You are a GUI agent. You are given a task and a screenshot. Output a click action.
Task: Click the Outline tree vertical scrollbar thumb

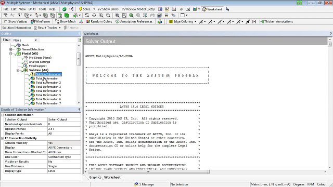79,59
